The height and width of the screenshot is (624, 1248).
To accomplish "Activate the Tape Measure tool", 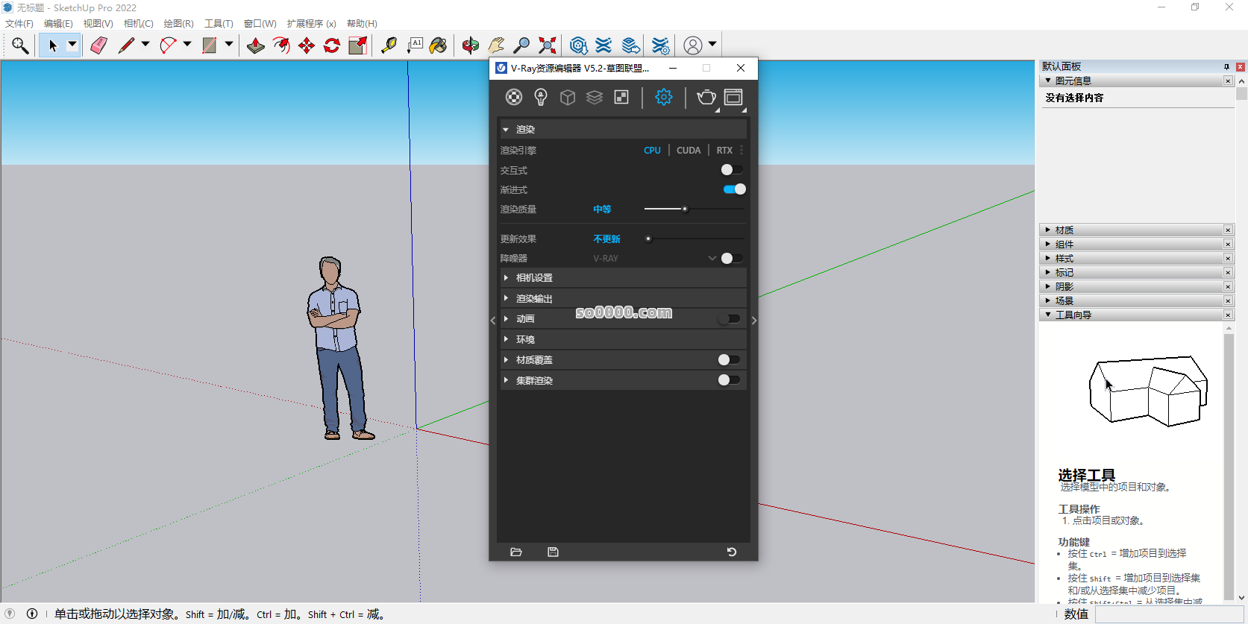I will click(389, 45).
